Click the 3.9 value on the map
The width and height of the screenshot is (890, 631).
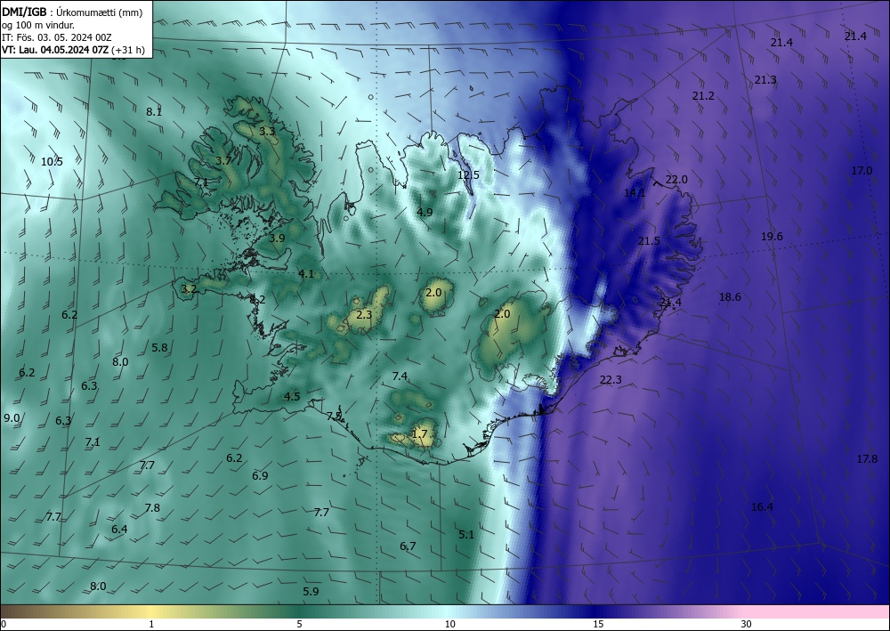[277, 239]
